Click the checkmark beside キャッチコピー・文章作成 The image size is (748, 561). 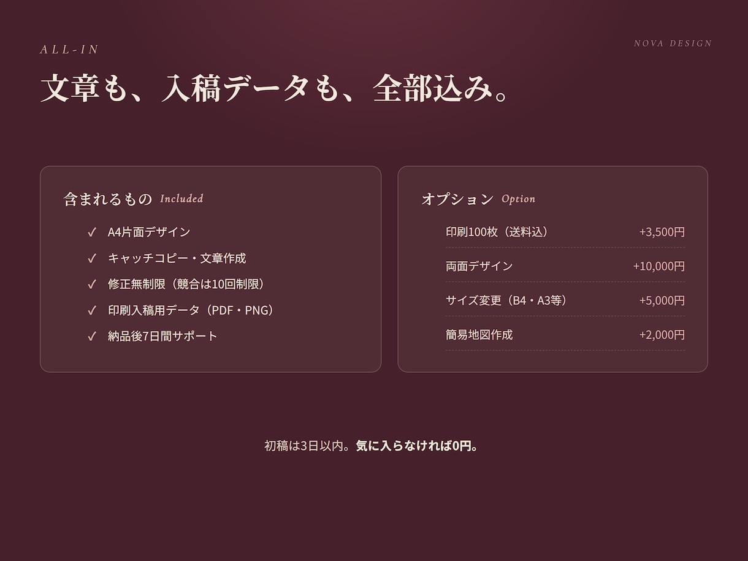click(x=92, y=258)
